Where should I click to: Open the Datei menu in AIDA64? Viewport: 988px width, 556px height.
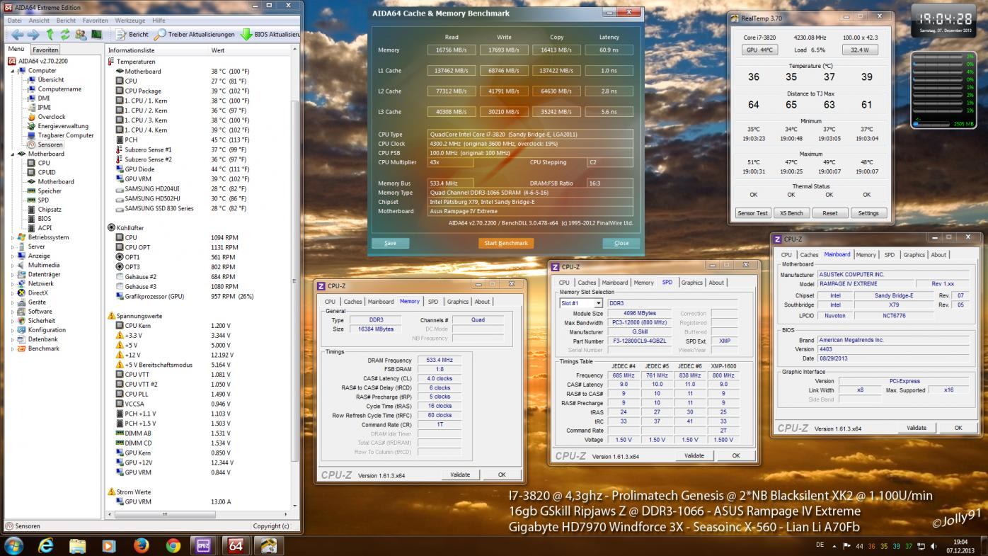pyautogui.click(x=15, y=21)
